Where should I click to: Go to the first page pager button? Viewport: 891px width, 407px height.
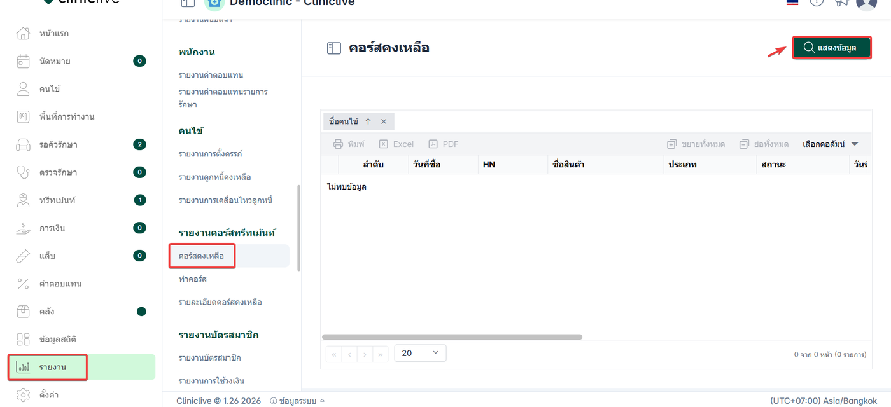click(x=333, y=354)
